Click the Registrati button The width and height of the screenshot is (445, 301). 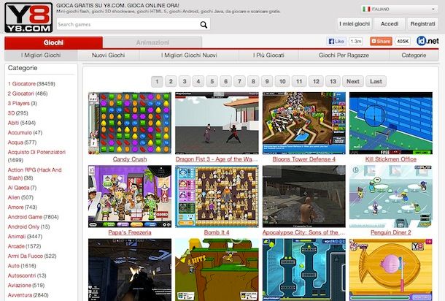[x=422, y=24]
